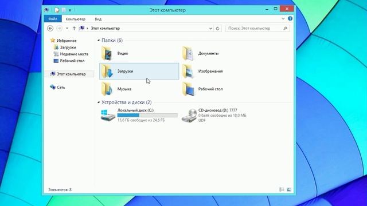Click the UDF file system label

pyautogui.click(x=202, y=120)
